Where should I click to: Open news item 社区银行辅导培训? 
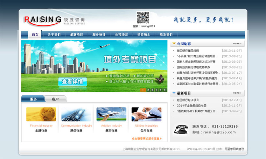click(188, 50)
